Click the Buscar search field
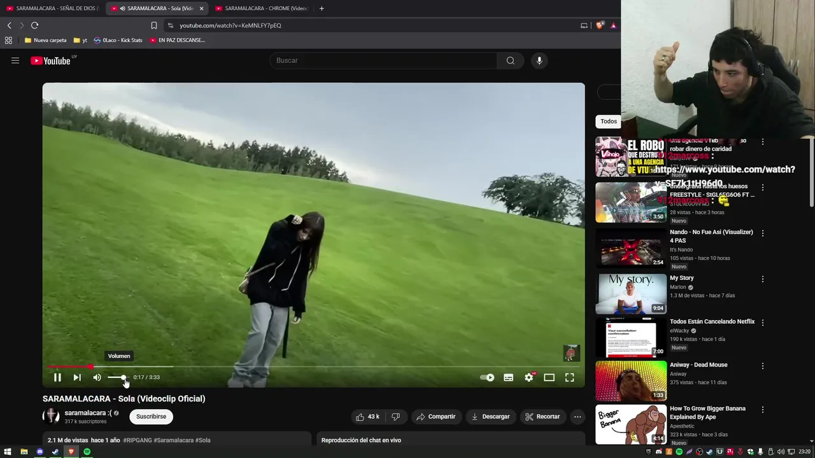This screenshot has height=458, width=815. click(383, 60)
